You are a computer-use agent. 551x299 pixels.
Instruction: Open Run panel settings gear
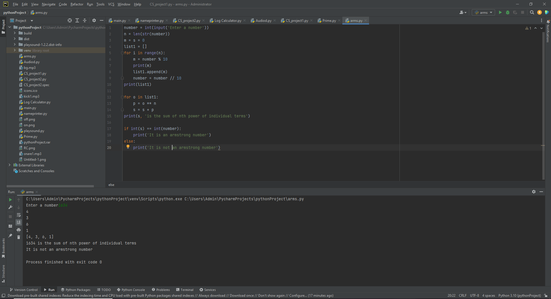534,192
